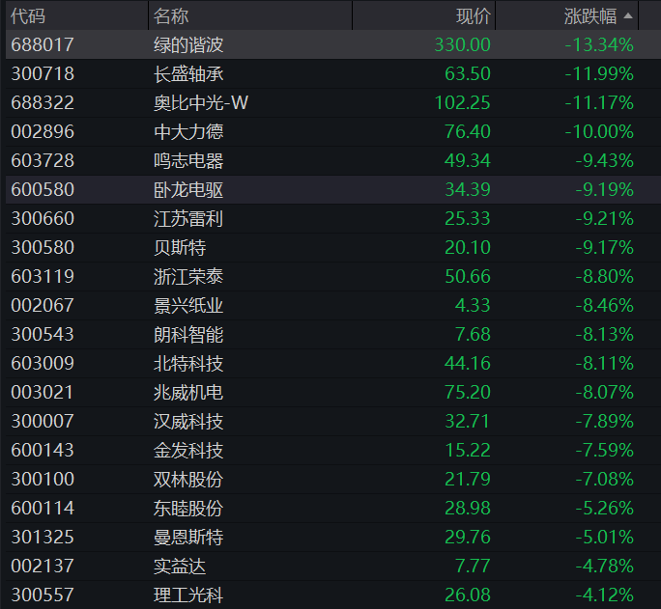
Task: Select stock code 688017
Action: [x=43, y=44]
